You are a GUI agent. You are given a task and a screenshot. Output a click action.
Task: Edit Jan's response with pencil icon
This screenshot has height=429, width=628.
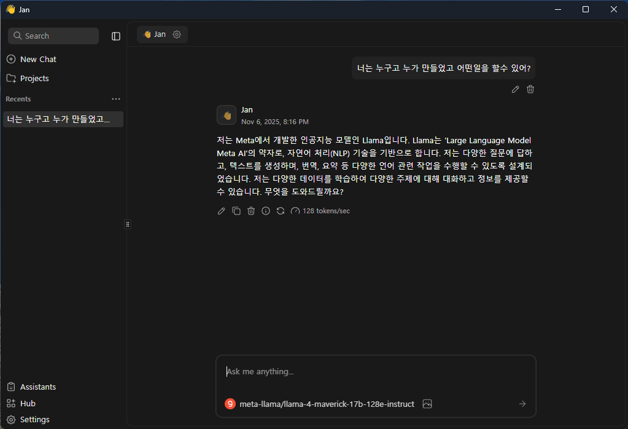[222, 211]
